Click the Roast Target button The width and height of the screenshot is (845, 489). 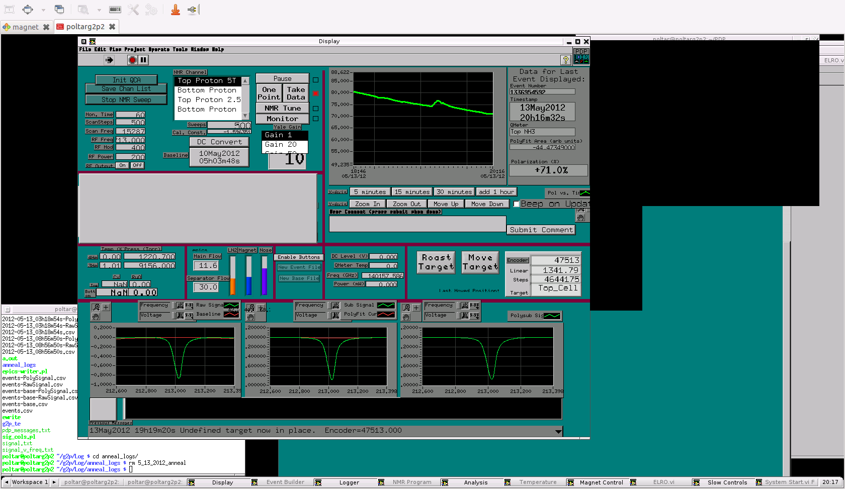(x=436, y=262)
